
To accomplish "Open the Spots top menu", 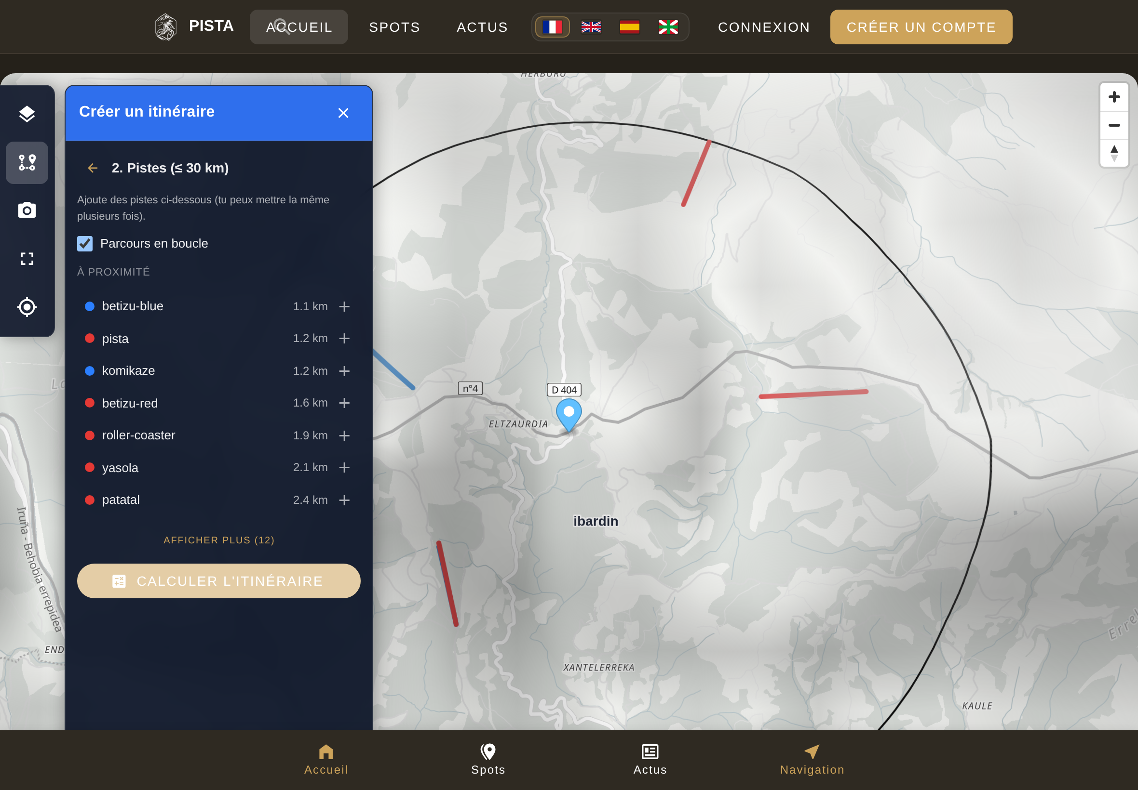I will pos(394,26).
